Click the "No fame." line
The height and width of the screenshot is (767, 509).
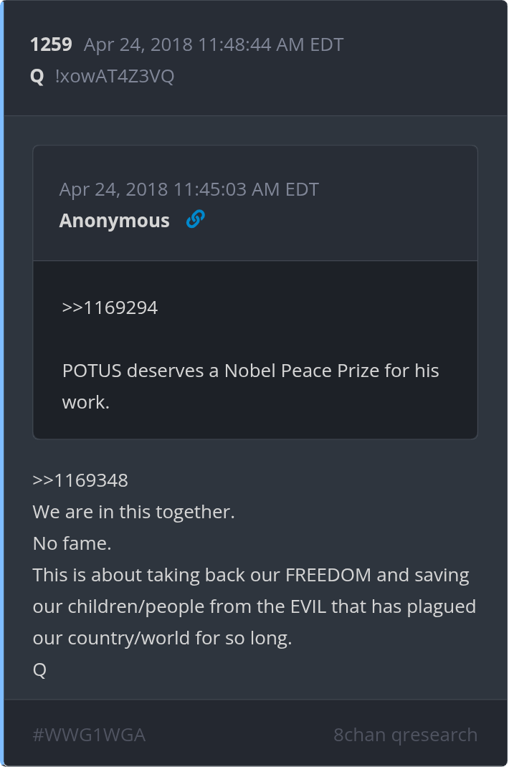(x=72, y=543)
